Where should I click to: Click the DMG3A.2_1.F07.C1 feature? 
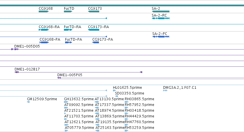(x=165, y=90)
